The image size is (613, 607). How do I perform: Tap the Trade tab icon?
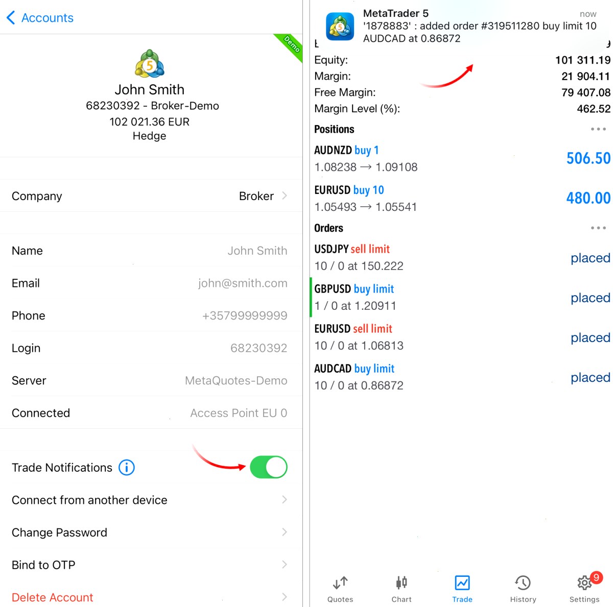pos(462,582)
